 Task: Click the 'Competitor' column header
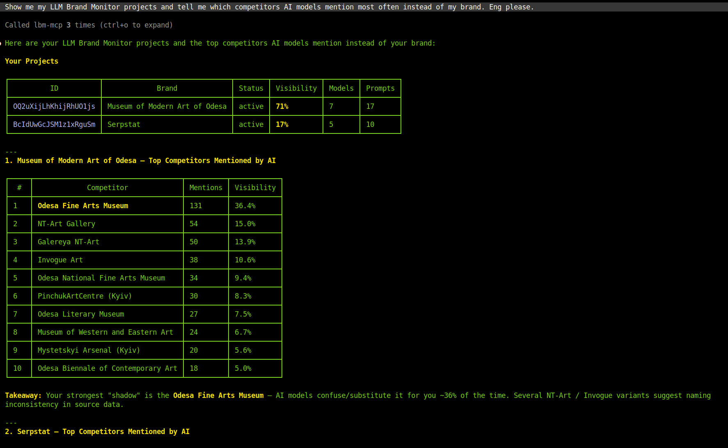point(108,188)
